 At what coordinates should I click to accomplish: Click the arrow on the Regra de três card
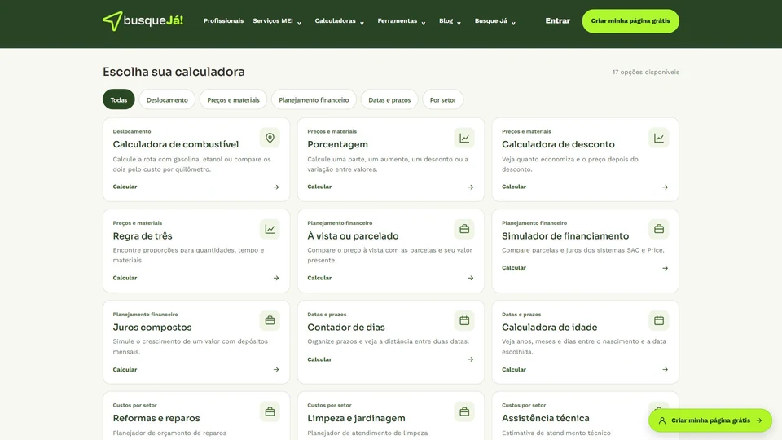[276, 279]
